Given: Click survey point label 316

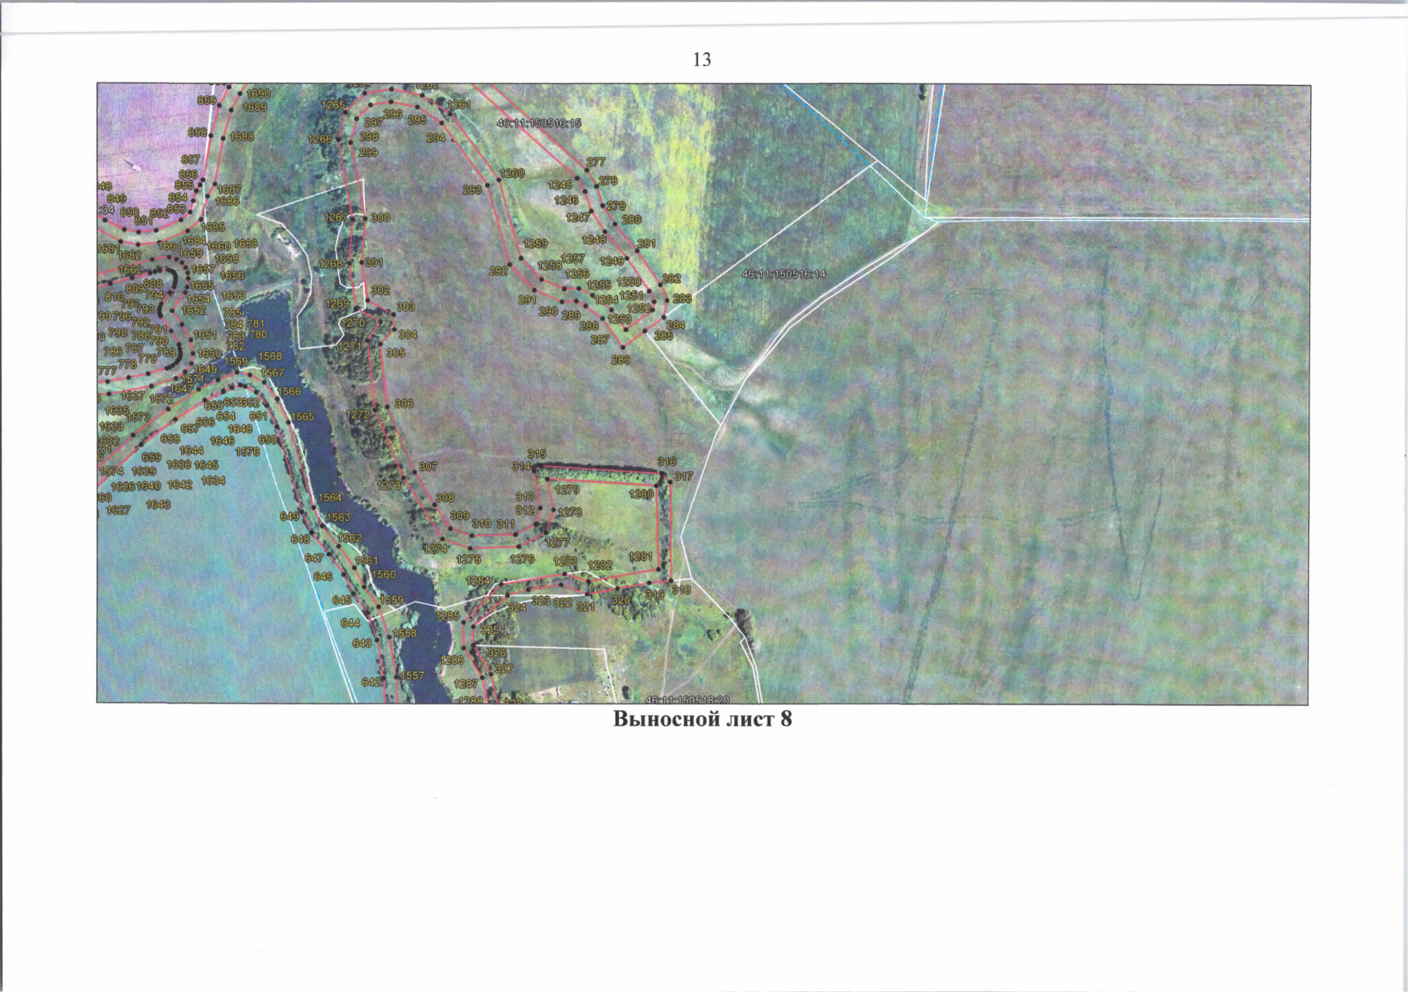Looking at the screenshot, I should tap(666, 461).
